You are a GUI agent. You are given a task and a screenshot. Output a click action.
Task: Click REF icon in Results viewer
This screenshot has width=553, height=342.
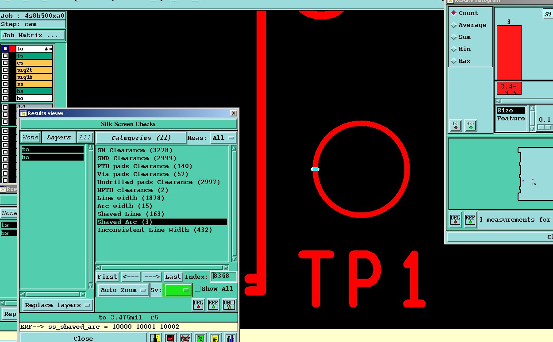click(x=213, y=304)
